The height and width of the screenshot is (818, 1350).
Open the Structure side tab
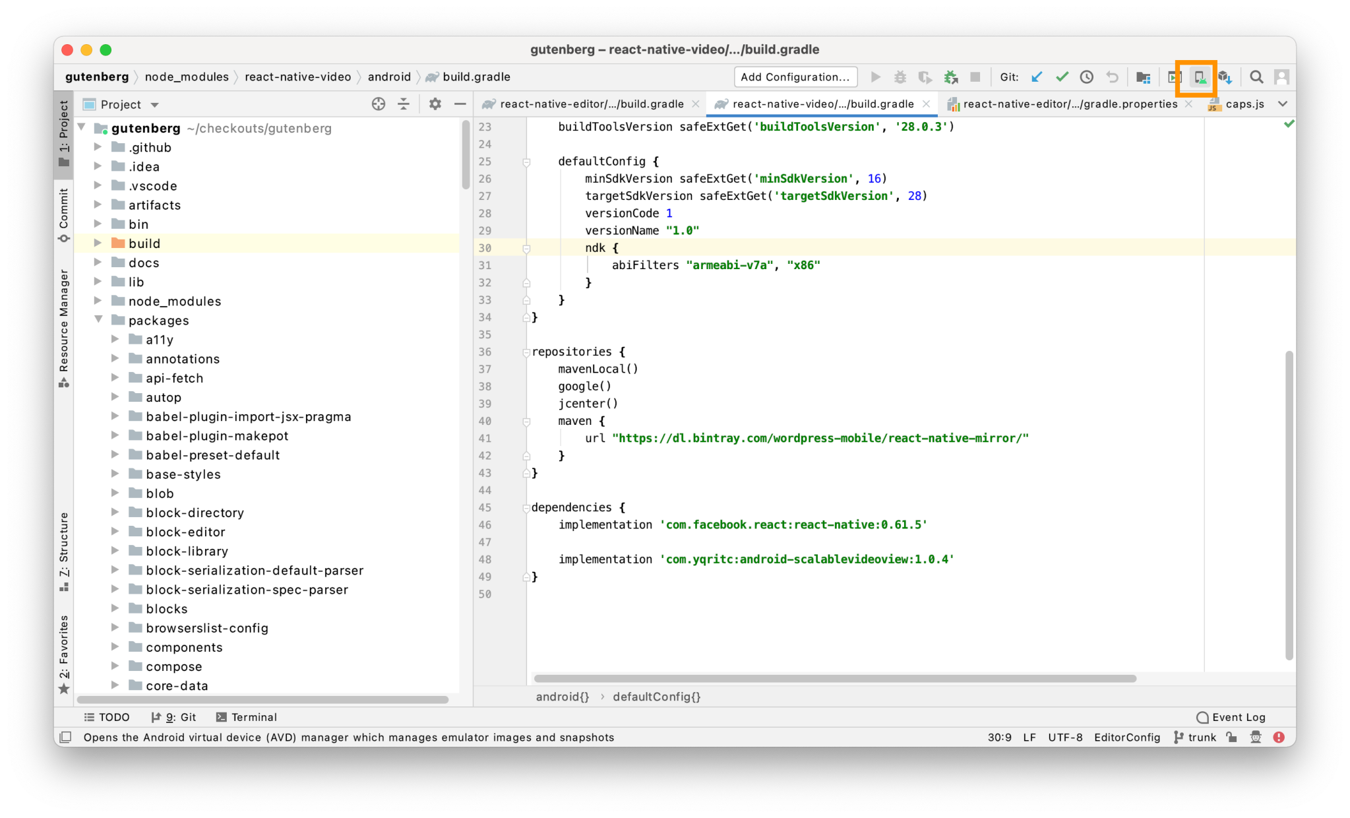[64, 551]
